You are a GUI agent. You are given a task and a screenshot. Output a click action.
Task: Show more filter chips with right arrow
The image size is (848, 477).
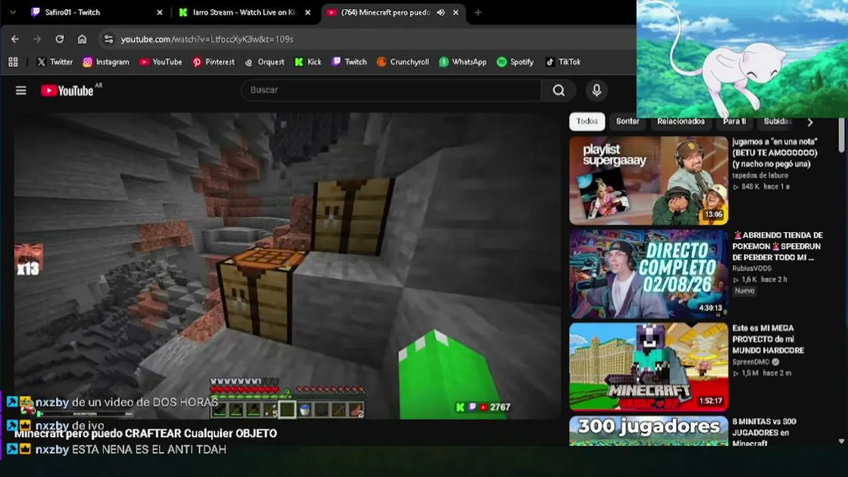[x=810, y=122]
